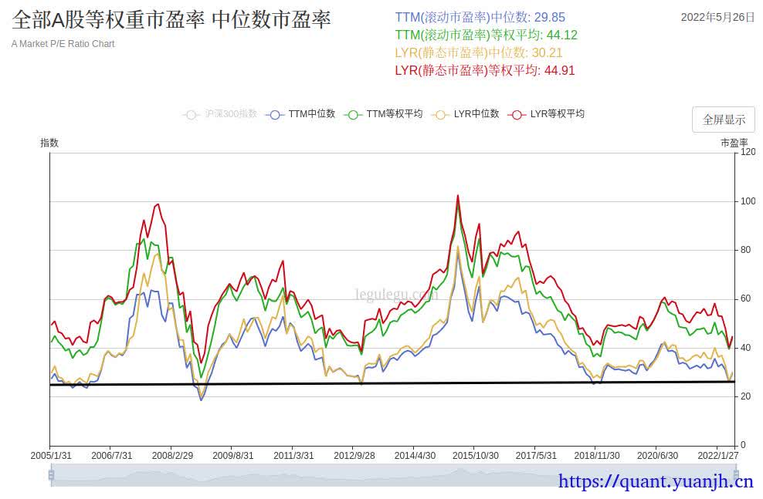Click the TTM中位数 blue legend marker
763x499 pixels.
(274, 114)
